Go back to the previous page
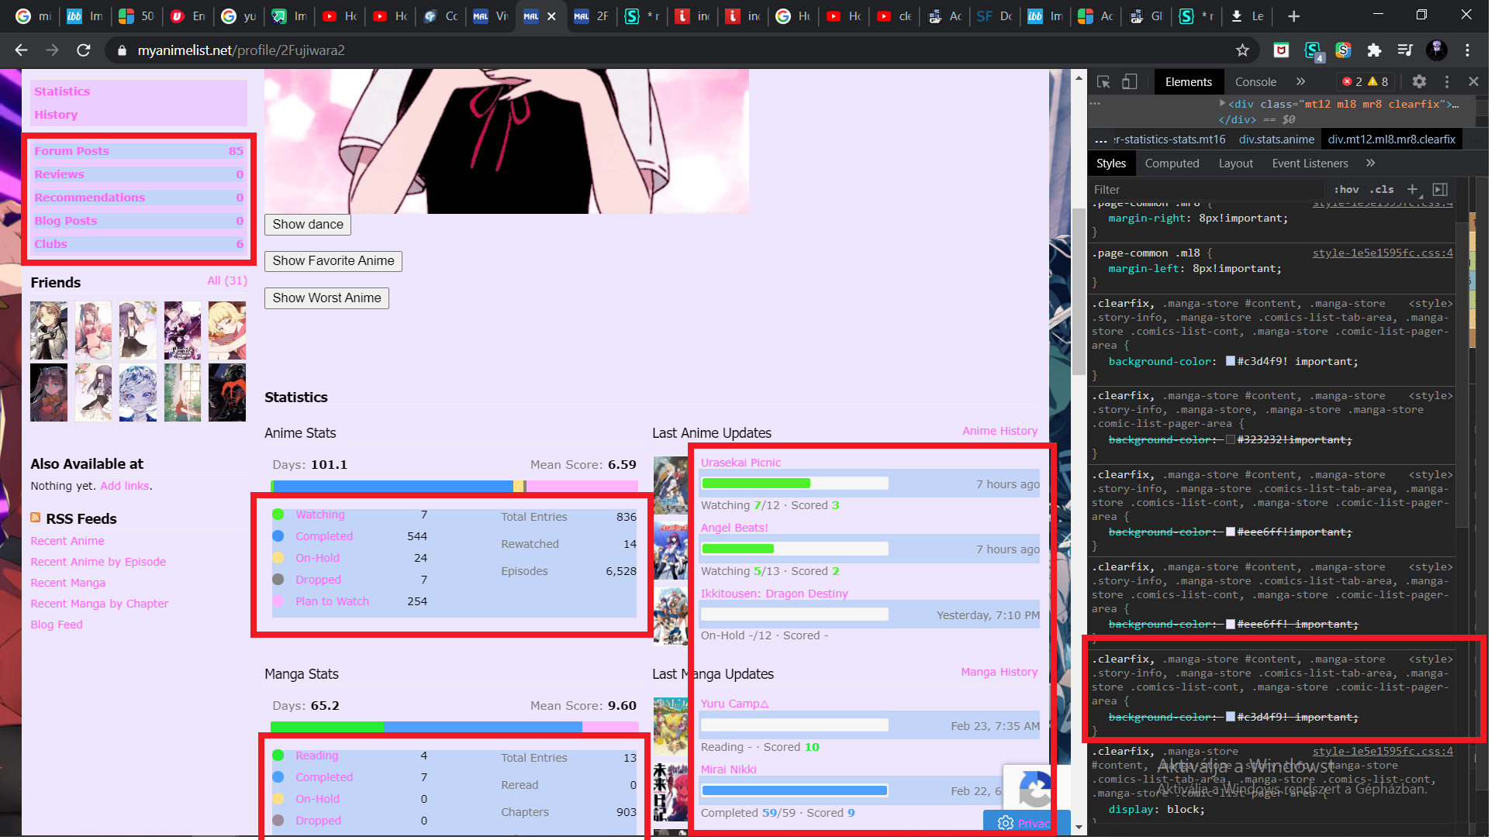The height and width of the screenshot is (840, 1495). pos(21,50)
